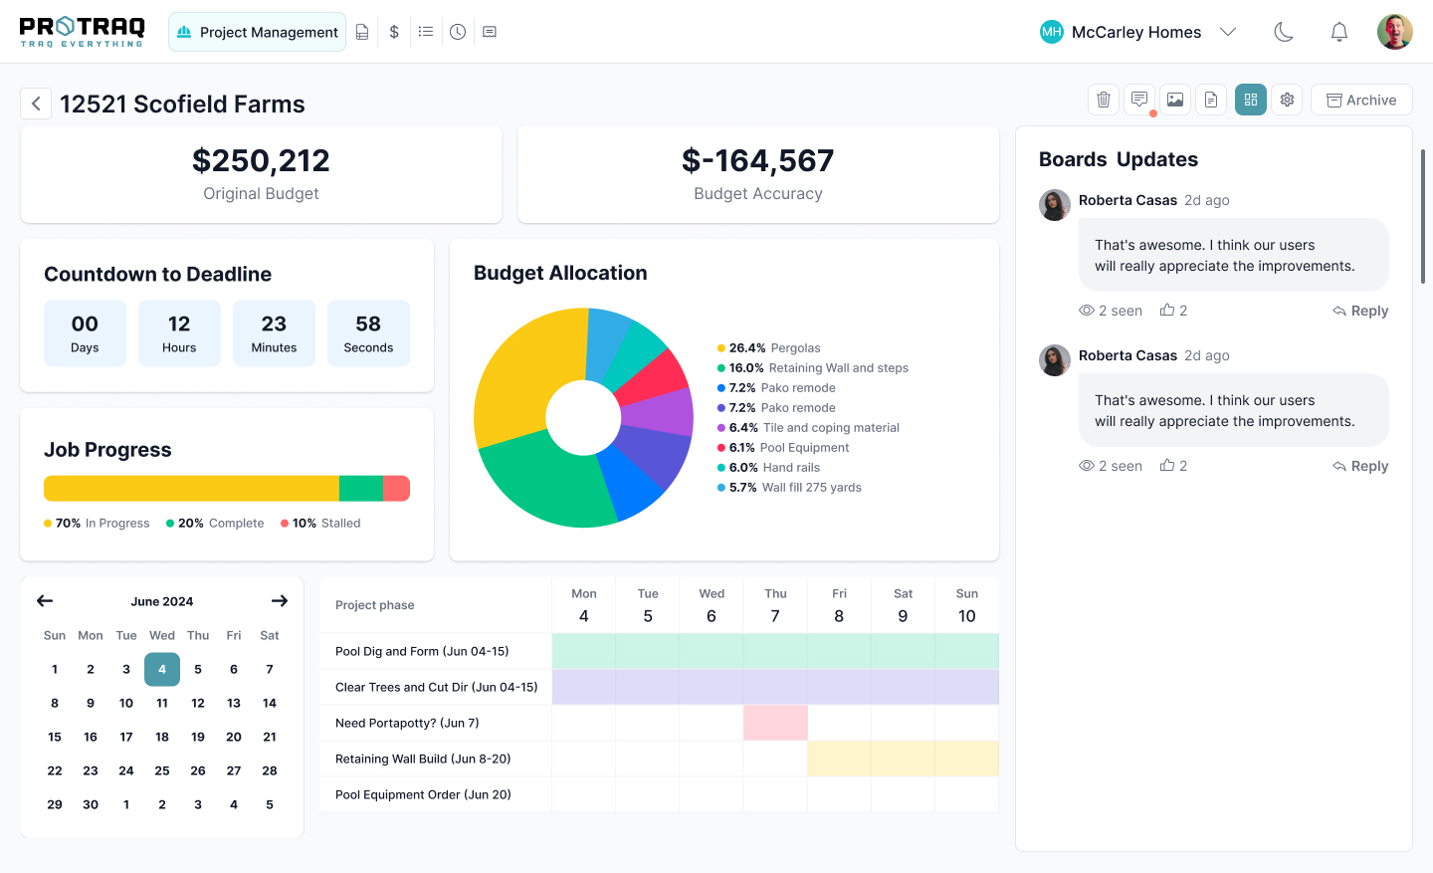Switch to the dashboard grid view

pos(1251,100)
